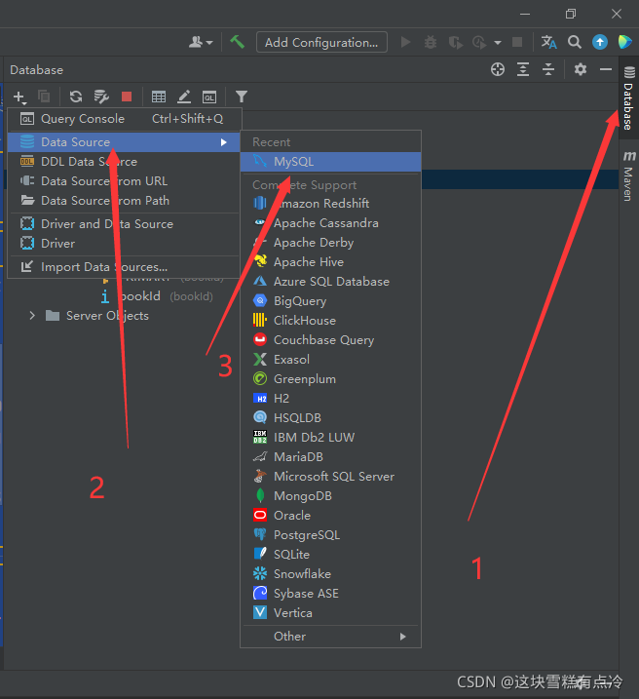Click the Duplicate icon in Database toolbar
This screenshot has width=639, height=699.
[44, 97]
